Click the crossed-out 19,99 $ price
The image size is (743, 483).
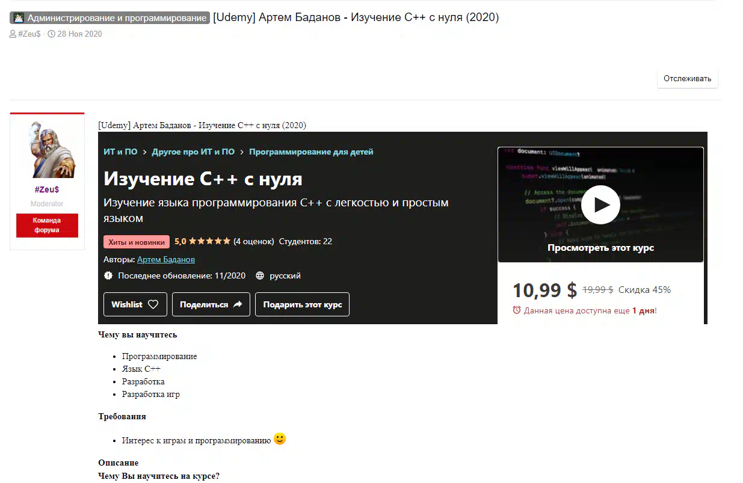click(x=598, y=290)
